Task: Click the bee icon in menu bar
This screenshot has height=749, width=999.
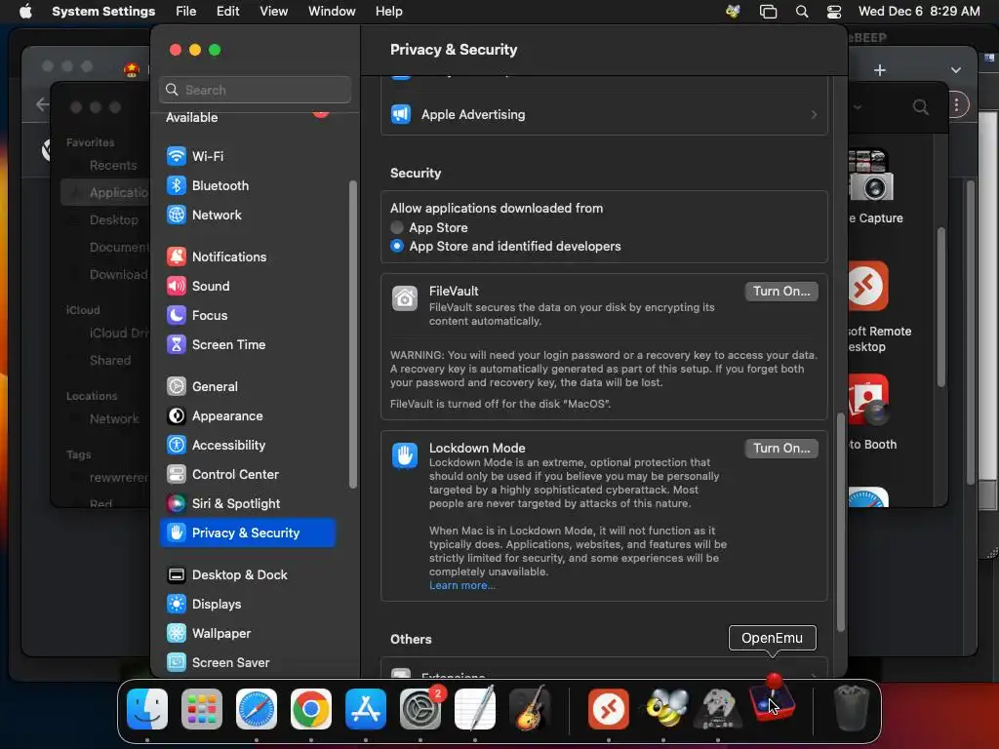Action: click(733, 12)
